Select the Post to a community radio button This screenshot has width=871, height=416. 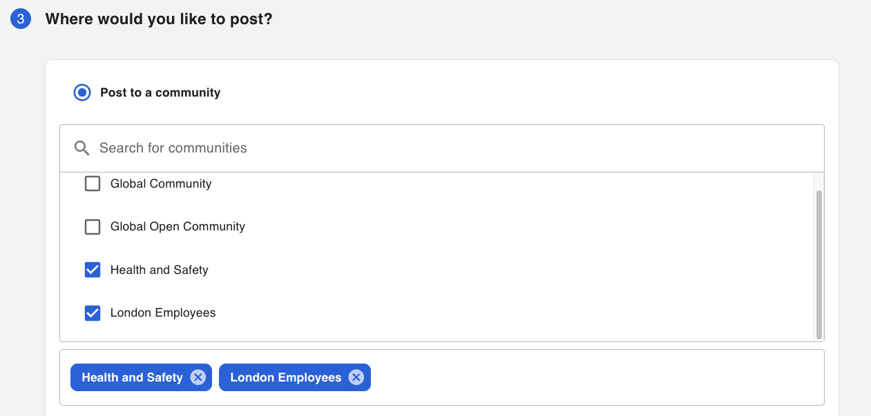click(x=82, y=92)
